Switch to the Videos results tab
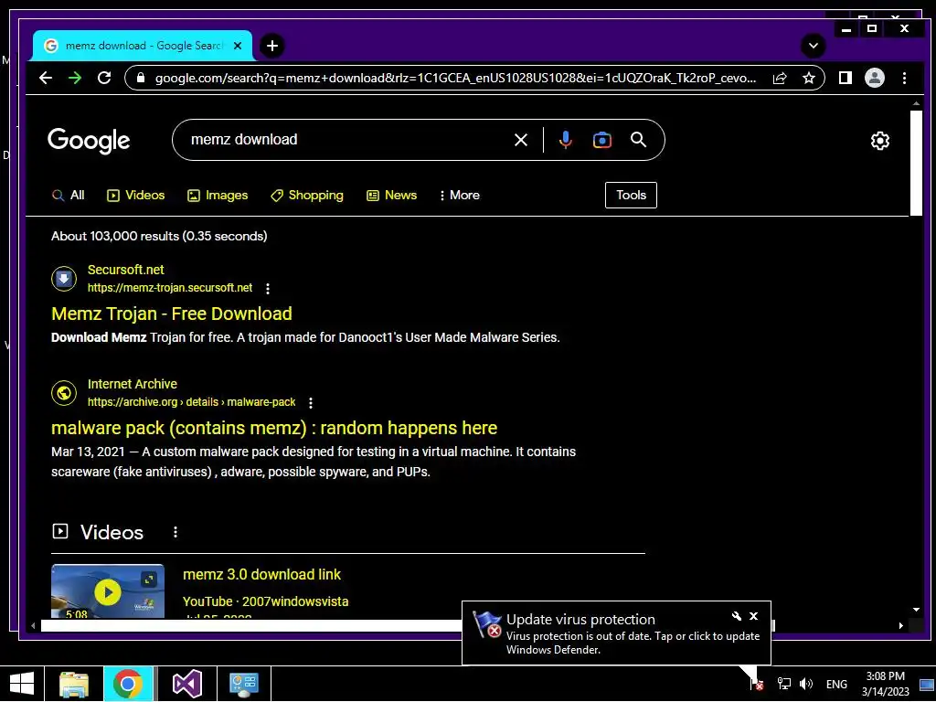 point(135,196)
